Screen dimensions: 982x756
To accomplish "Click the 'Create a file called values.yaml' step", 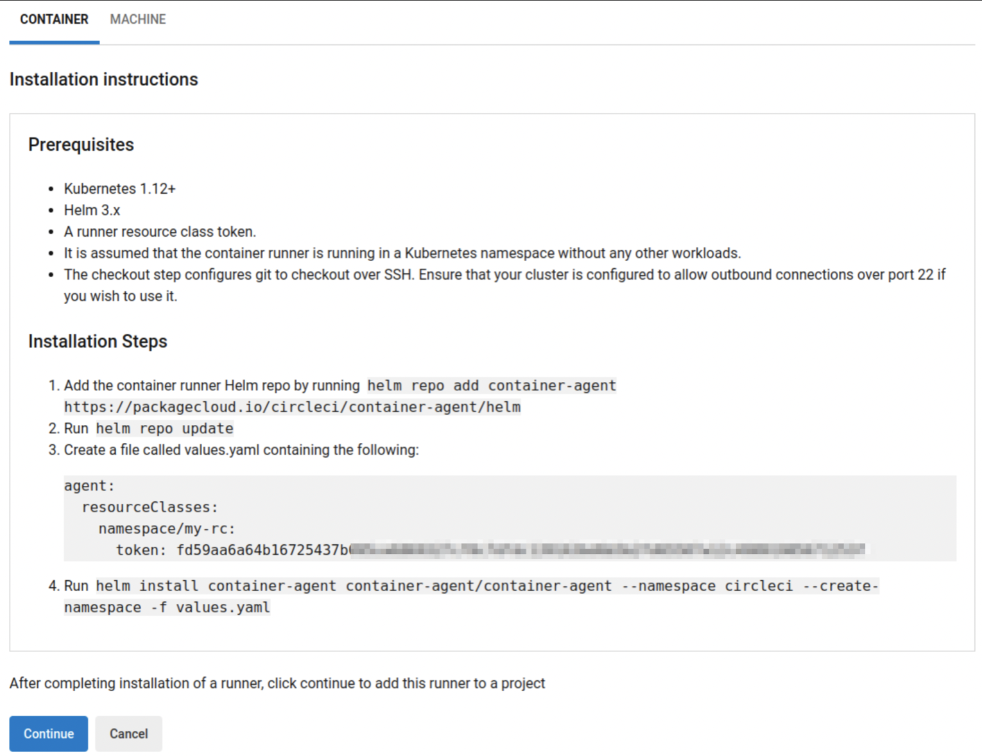I will 241,450.
